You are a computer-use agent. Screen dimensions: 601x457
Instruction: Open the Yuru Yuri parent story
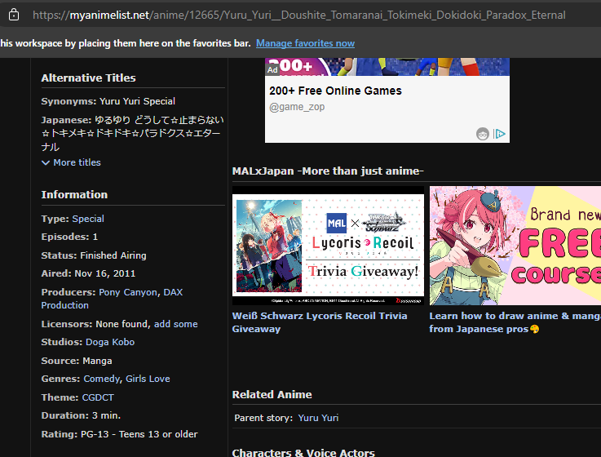pyautogui.click(x=318, y=418)
